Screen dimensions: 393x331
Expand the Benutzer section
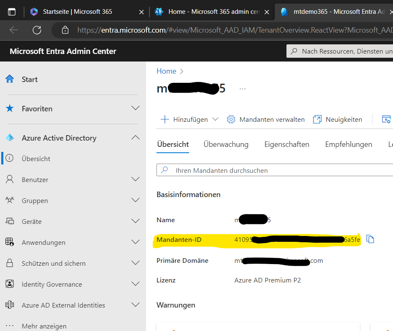135,180
